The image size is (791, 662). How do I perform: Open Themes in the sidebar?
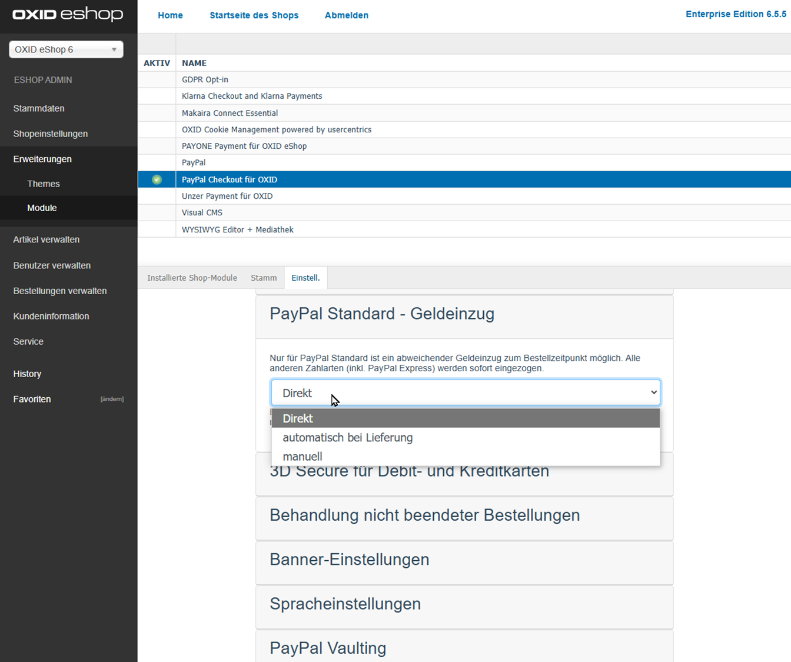point(44,184)
